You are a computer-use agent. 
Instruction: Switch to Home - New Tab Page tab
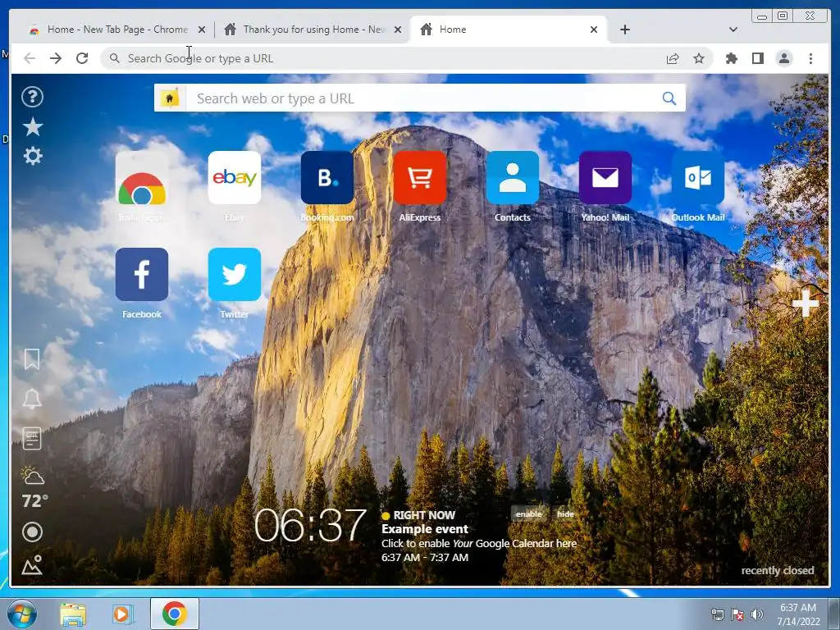tap(116, 30)
